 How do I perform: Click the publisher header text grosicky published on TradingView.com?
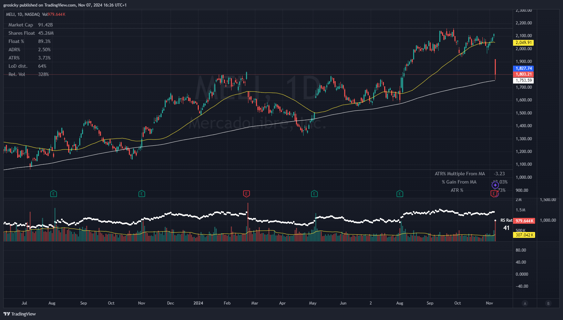(65, 5)
